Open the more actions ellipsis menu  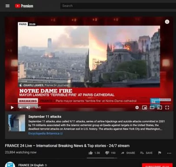pyautogui.click(x=169, y=153)
